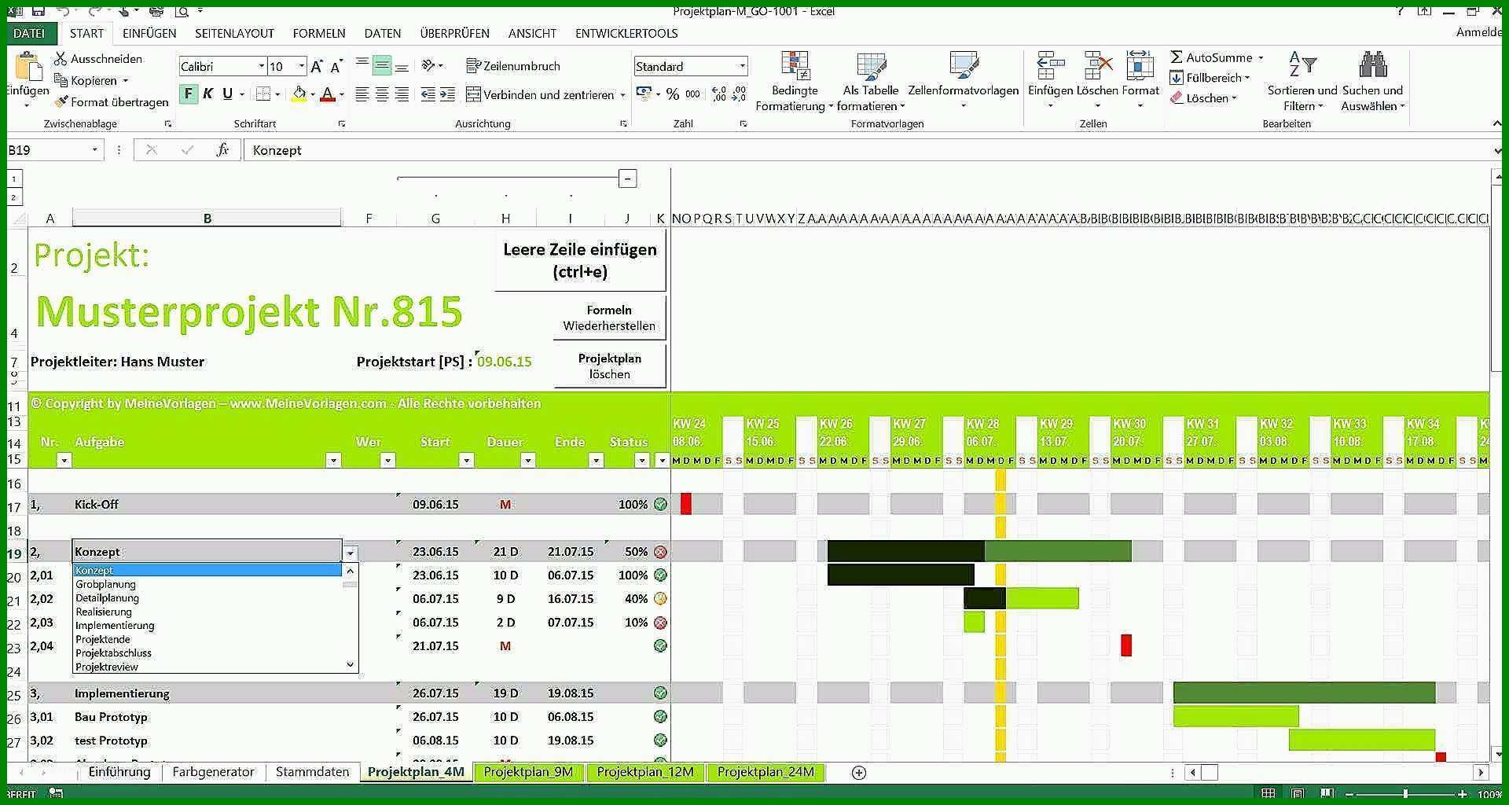This screenshot has width=1509, height=805.
Task: Click the Kopieren icon
Action: [x=61, y=80]
